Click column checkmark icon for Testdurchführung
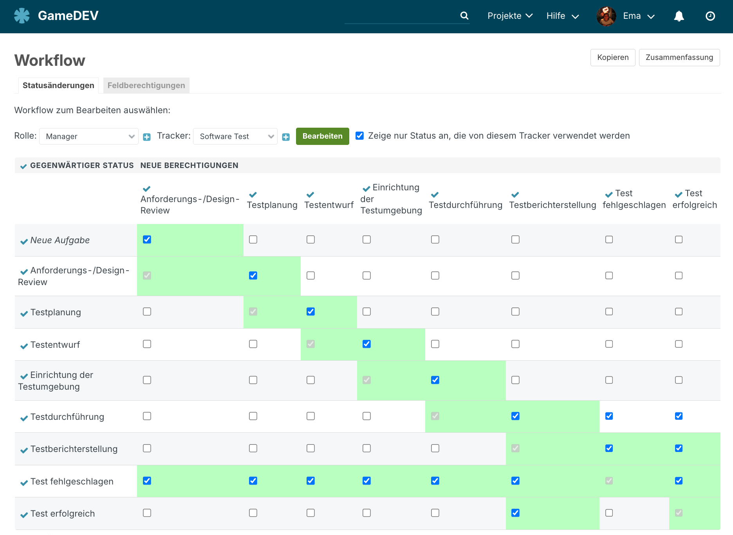The width and height of the screenshot is (733, 535). coord(435,195)
